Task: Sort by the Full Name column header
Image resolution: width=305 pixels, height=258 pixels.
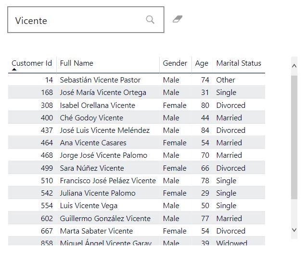Action: (x=76, y=63)
